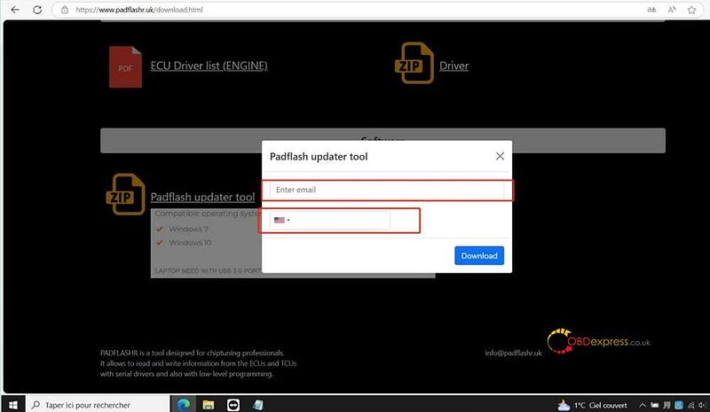Click the red PDF file icon
710x412 pixels.
tap(125, 67)
